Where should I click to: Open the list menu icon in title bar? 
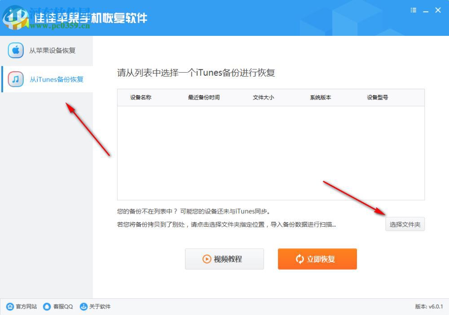pyautogui.click(x=413, y=10)
